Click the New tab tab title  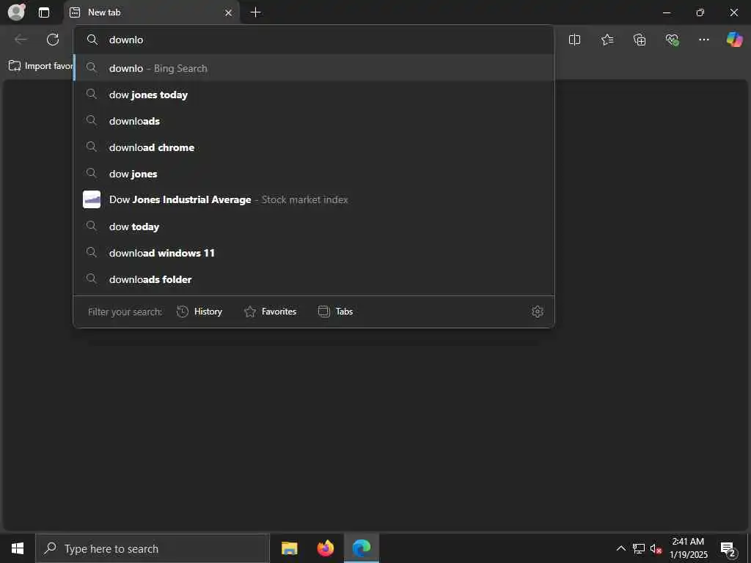[104, 12]
